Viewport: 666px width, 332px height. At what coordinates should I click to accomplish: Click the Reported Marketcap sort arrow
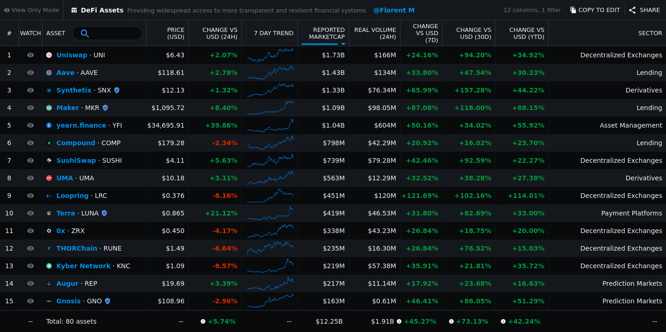click(343, 44)
